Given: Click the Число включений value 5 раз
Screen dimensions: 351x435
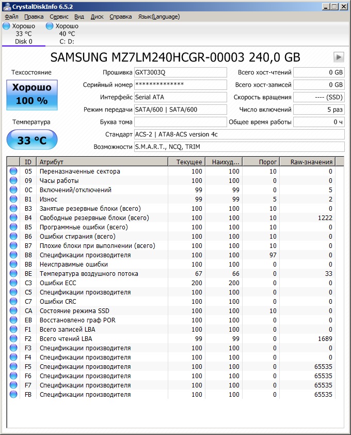Looking at the screenshot, I should click(319, 110).
